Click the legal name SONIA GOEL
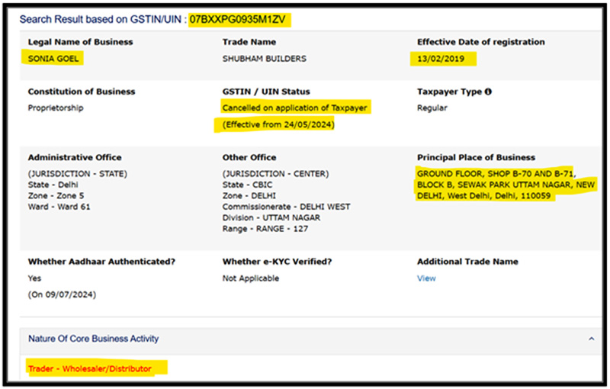Viewport: 610px width, 389px height. point(55,58)
